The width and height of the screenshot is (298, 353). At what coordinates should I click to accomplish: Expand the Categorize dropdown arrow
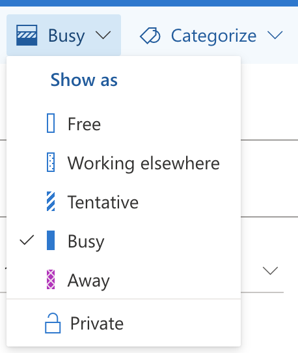pos(275,35)
